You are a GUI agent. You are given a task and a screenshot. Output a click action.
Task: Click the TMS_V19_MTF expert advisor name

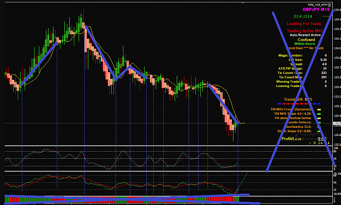(318, 5)
